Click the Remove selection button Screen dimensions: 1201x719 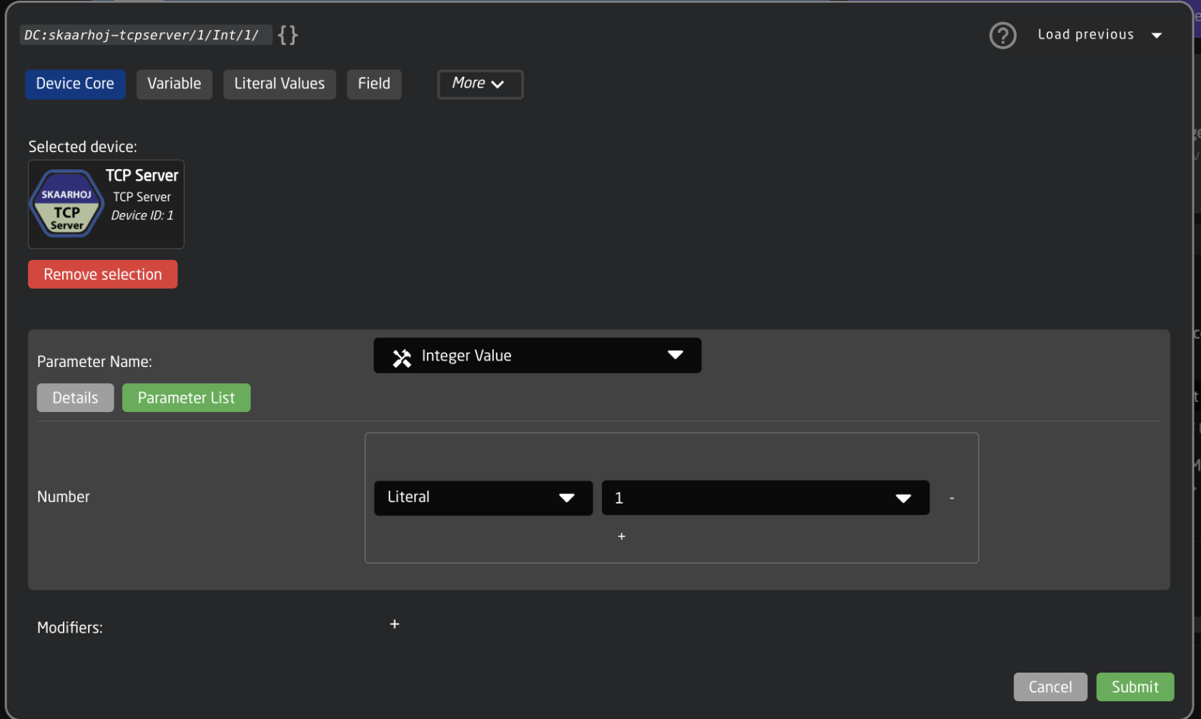[102, 275]
